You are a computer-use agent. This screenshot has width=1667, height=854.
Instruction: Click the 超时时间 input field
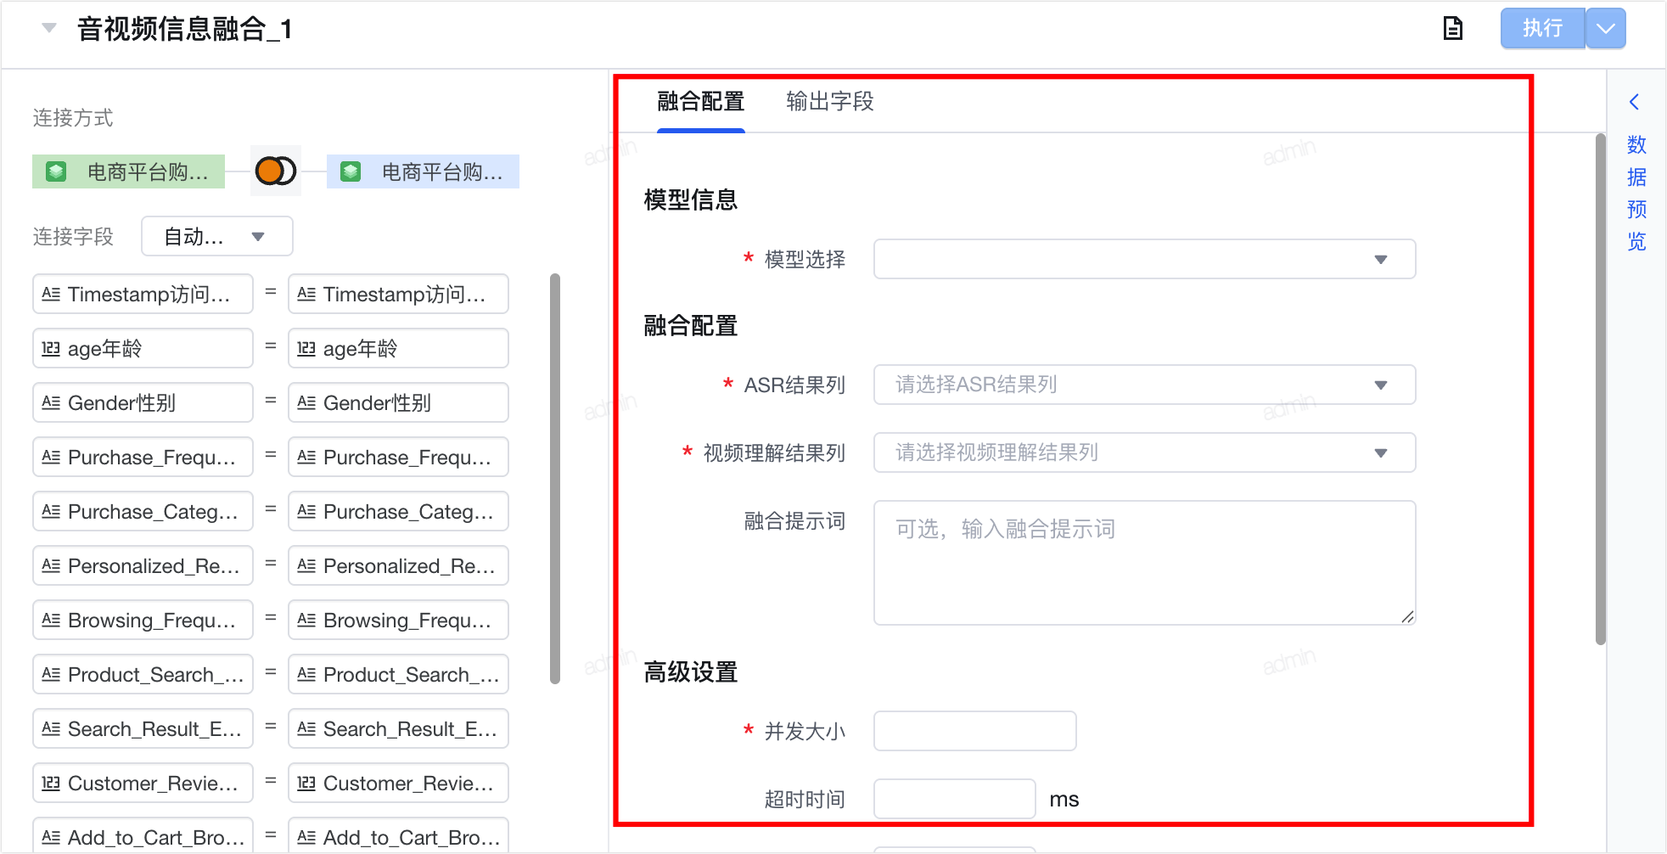(954, 799)
